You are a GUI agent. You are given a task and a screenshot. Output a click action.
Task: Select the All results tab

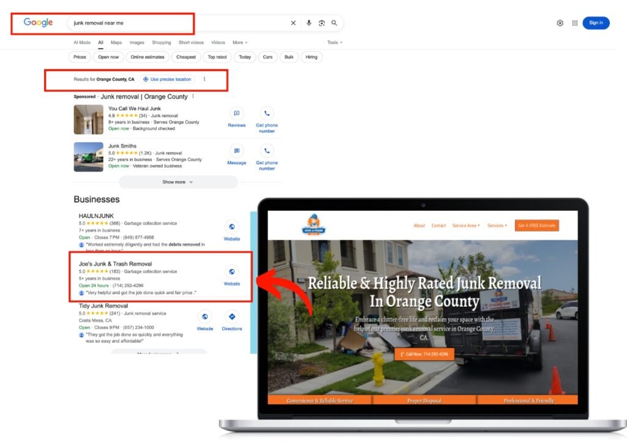point(101,42)
